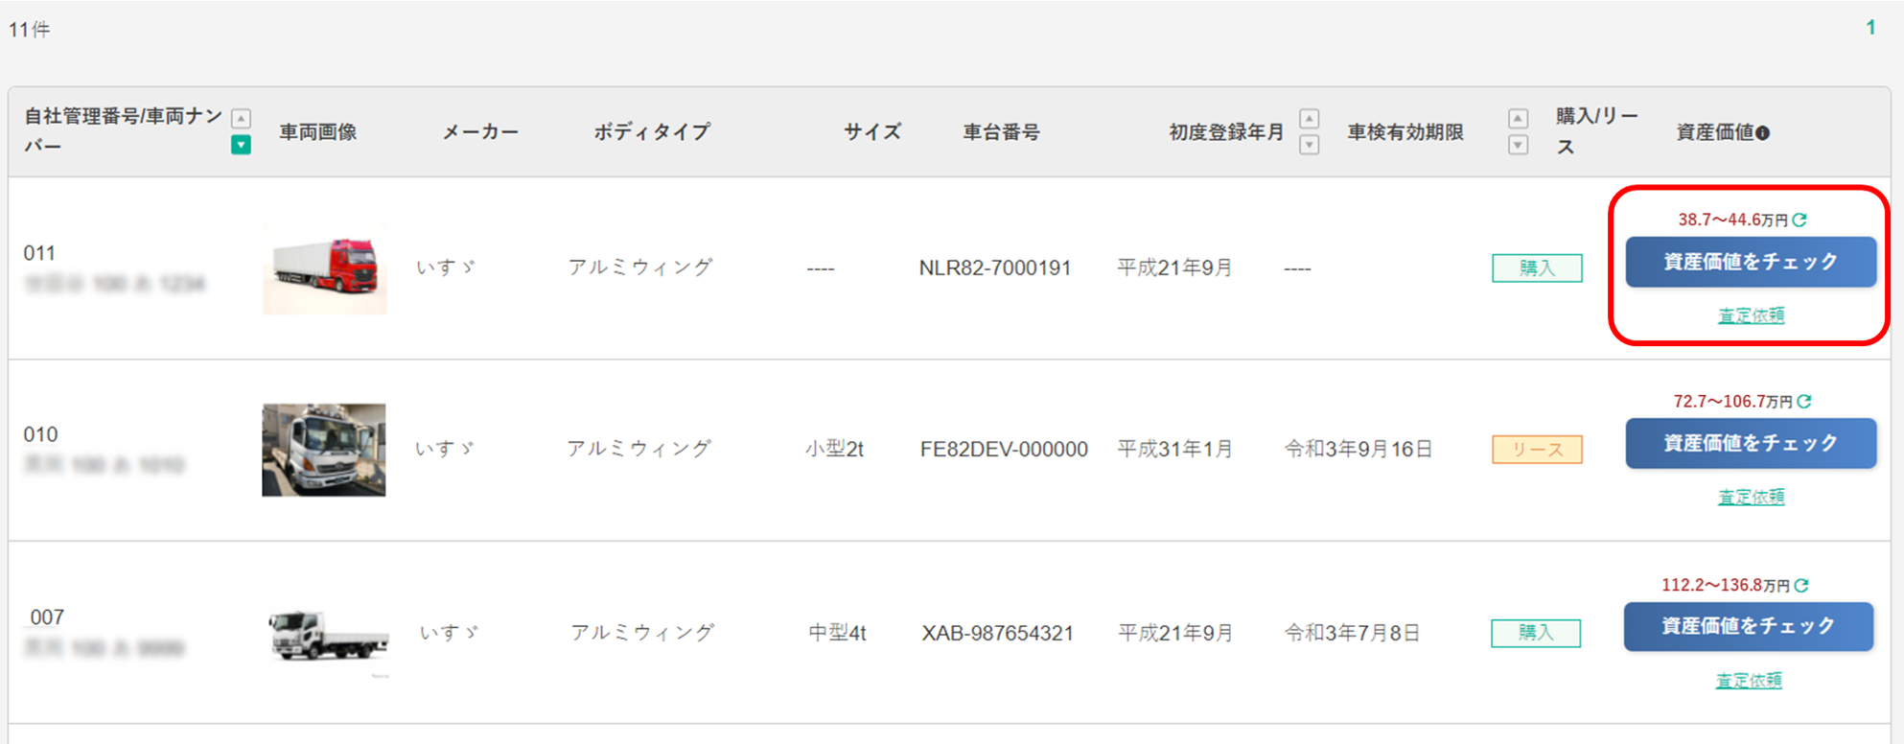Go to page 1 in pagination
Viewport: 1904px width, 744px height.
pos(1870,28)
